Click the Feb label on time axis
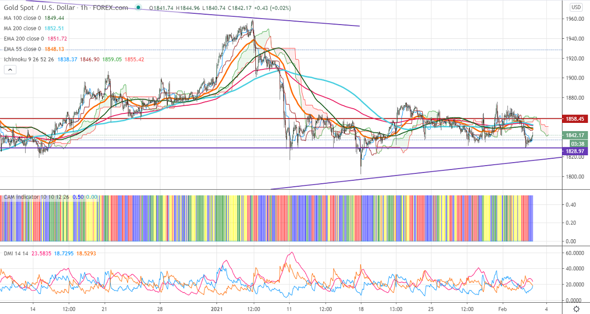Image resolution: width=590 pixels, height=314 pixels. (x=503, y=310)
